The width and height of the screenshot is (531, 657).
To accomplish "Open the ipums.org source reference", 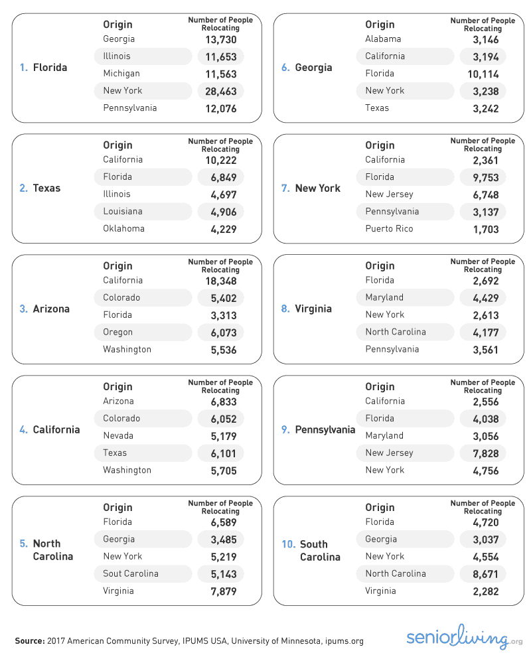I will (x=344, y=641).
